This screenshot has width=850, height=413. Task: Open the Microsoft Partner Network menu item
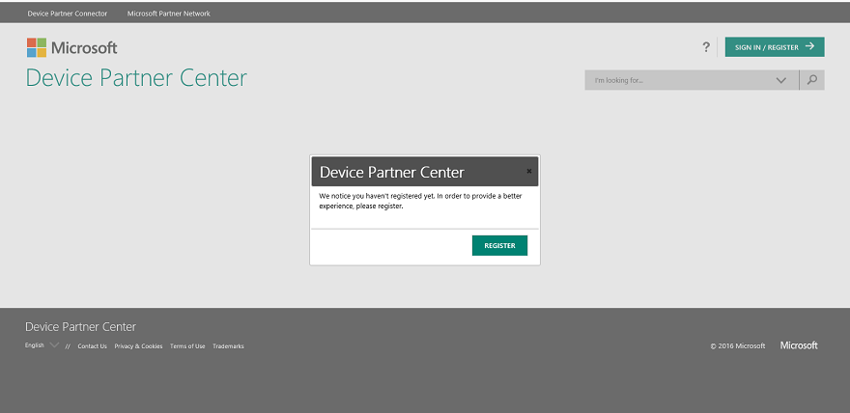point(168,14)
